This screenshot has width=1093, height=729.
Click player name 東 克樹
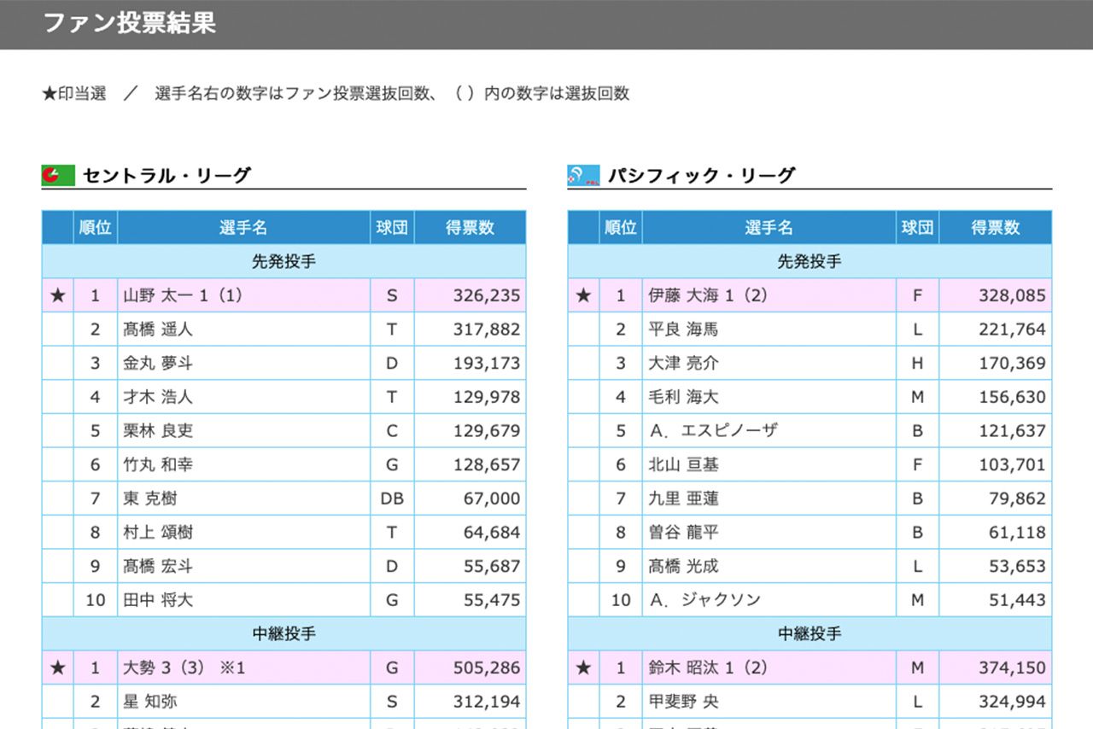click(150, 498)
